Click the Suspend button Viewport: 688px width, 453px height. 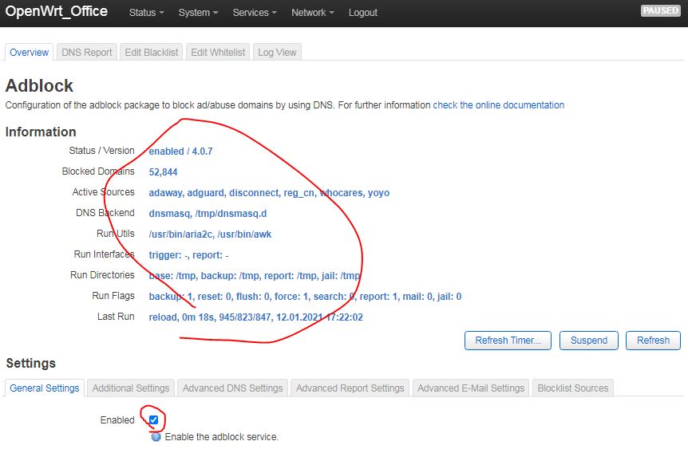click(589, 341)
